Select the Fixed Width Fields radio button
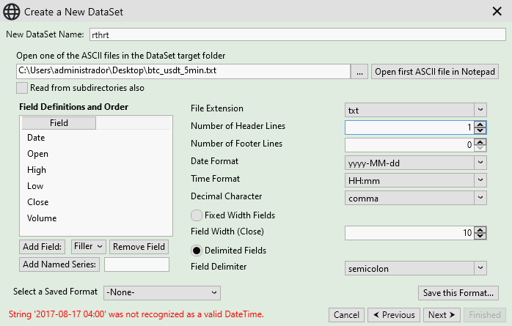Screen dimensions: 512x326 coord(197,215)
